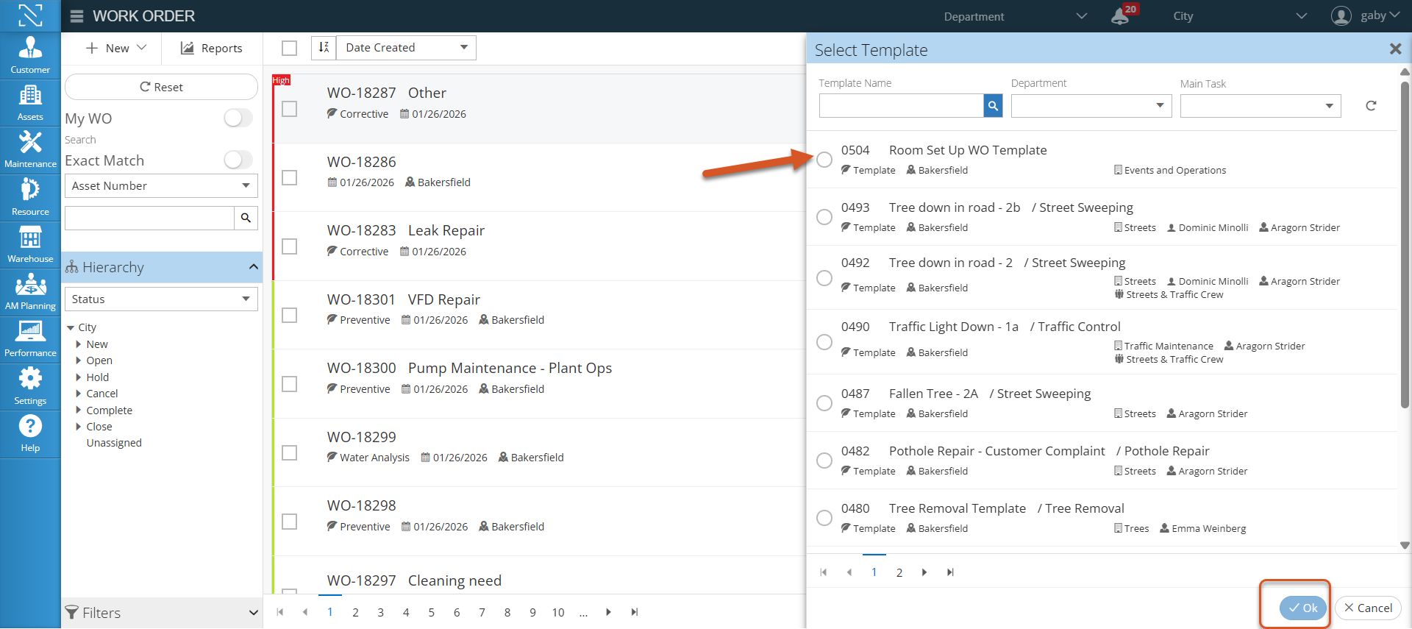The width and height of the screenshot is (1412, 629).
Task: Click the template list refresh icon
Action: pyautogui.click(x=1371, y=106)
